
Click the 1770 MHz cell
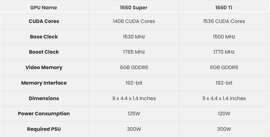point(224,52)
